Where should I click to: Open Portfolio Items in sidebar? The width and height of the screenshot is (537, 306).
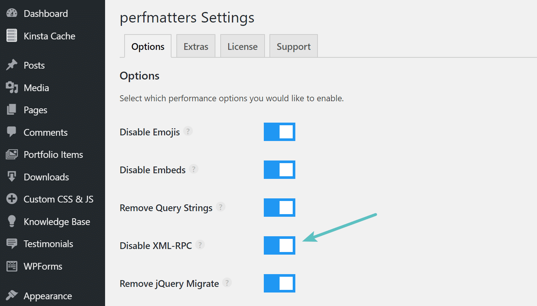pyautogui.click(x=53, y=154)
